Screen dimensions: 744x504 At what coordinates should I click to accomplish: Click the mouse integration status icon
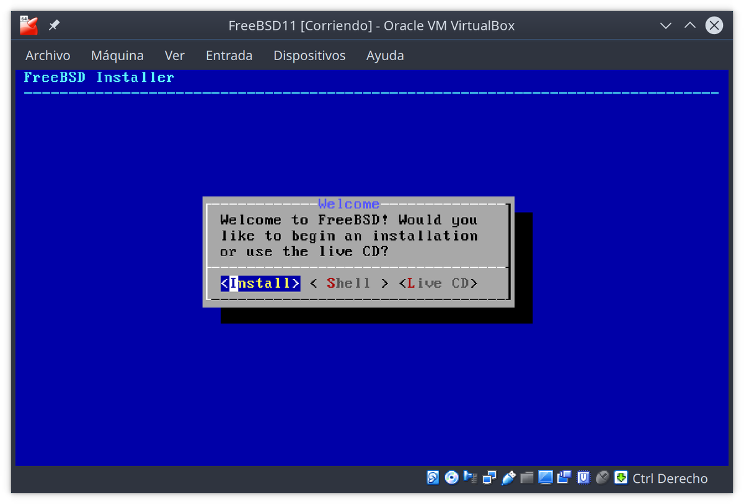601,477
